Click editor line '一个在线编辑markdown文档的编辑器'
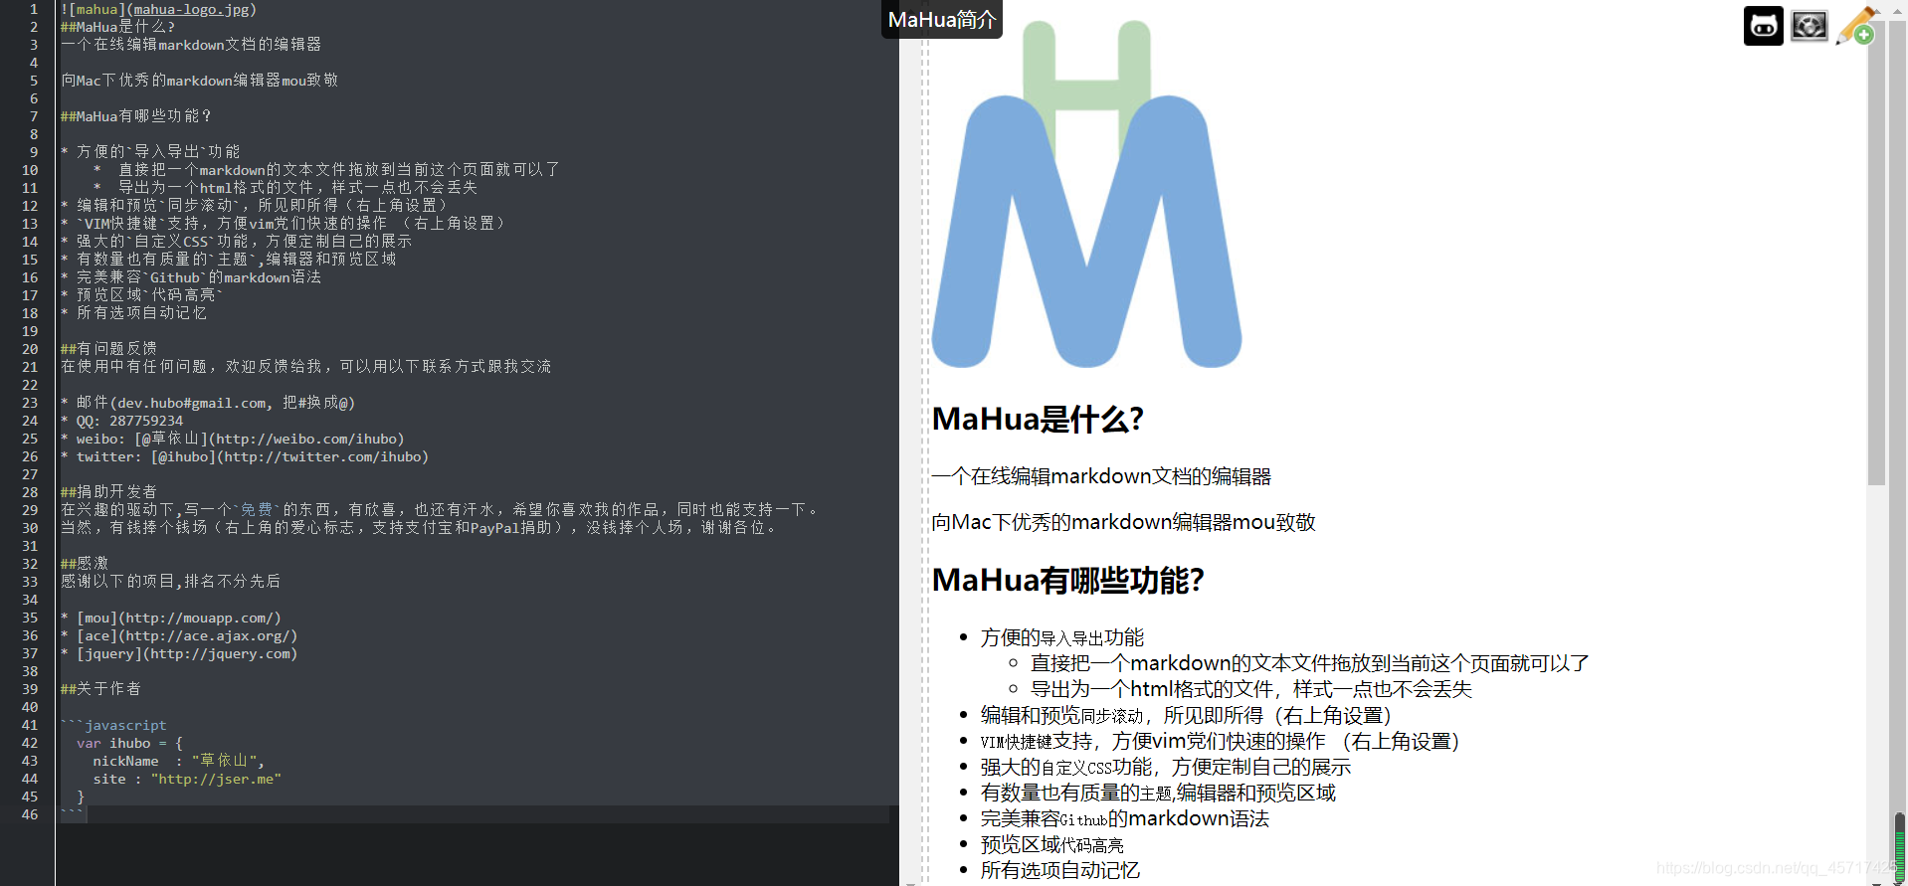Image resolution: width=1908 pixels, height=886 pixels. [x=191, y=45]
